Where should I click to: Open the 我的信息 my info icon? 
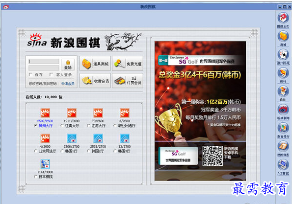pyautogui.click(x=283, y=146)
